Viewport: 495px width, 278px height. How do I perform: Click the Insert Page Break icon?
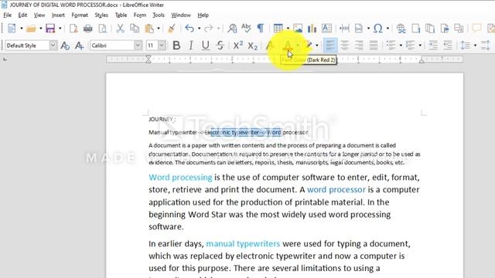344,29
